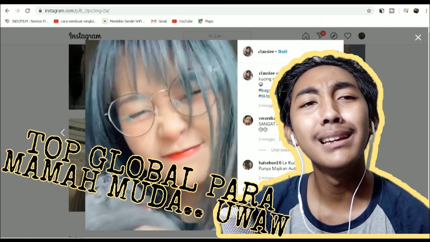Click the Ikuti follow link
This screenshot has height=242, width=430.
[283, 51]
